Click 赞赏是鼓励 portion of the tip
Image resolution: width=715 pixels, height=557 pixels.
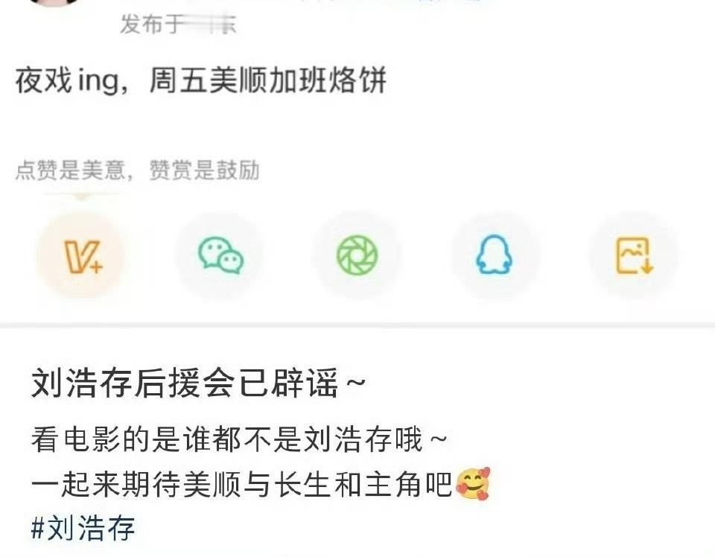click(x=204, y=170)
